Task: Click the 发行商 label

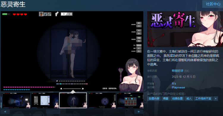Action: [151, 87]
